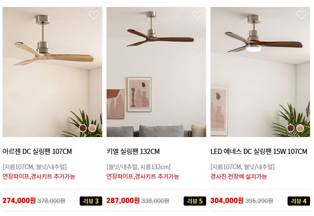Open 리뷰 5 badge for 키엘 fan

(x=195, y=201)
